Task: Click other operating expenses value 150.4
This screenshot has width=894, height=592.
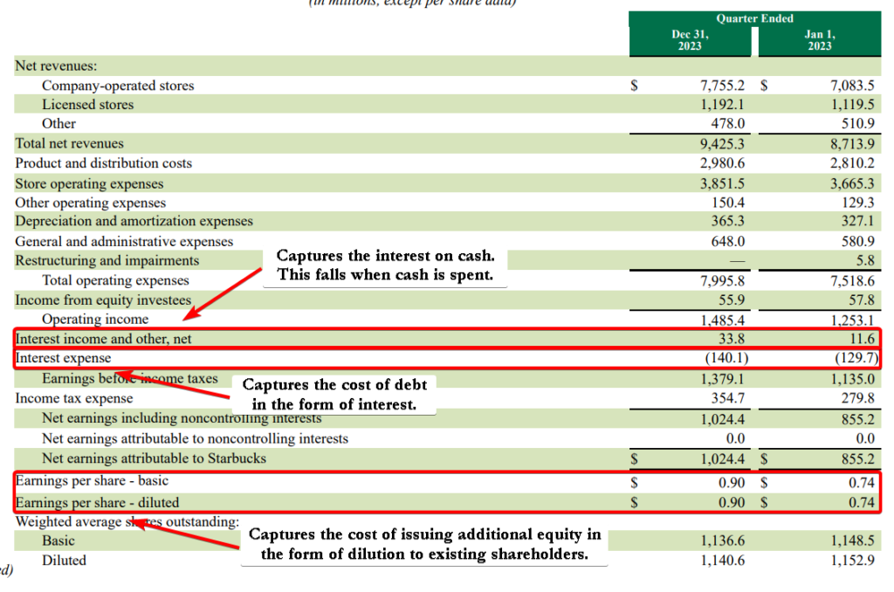Action: (x=728, y=203)
